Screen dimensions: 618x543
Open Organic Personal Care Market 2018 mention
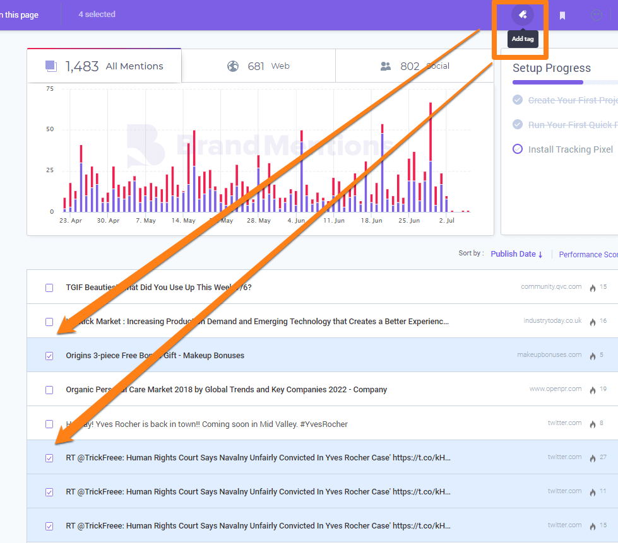(x=226, y=389)
